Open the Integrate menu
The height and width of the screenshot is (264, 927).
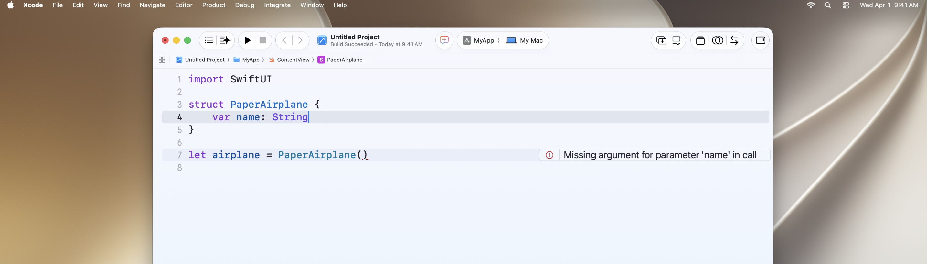click(x=277, y=5)
